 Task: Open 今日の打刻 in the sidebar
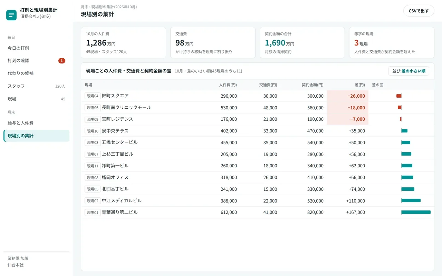36,48
